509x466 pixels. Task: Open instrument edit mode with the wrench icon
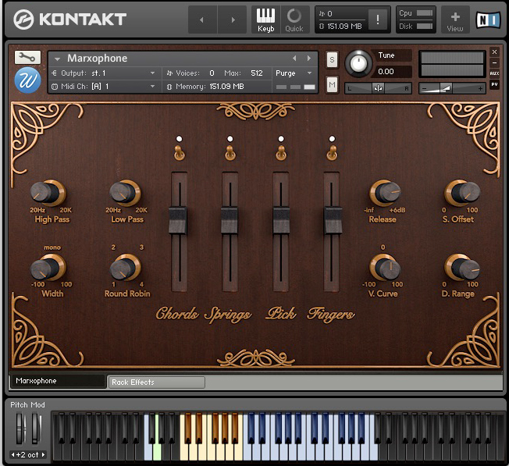pos(27,58)
